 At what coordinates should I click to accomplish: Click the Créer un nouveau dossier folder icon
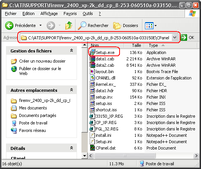coord(14,61)
